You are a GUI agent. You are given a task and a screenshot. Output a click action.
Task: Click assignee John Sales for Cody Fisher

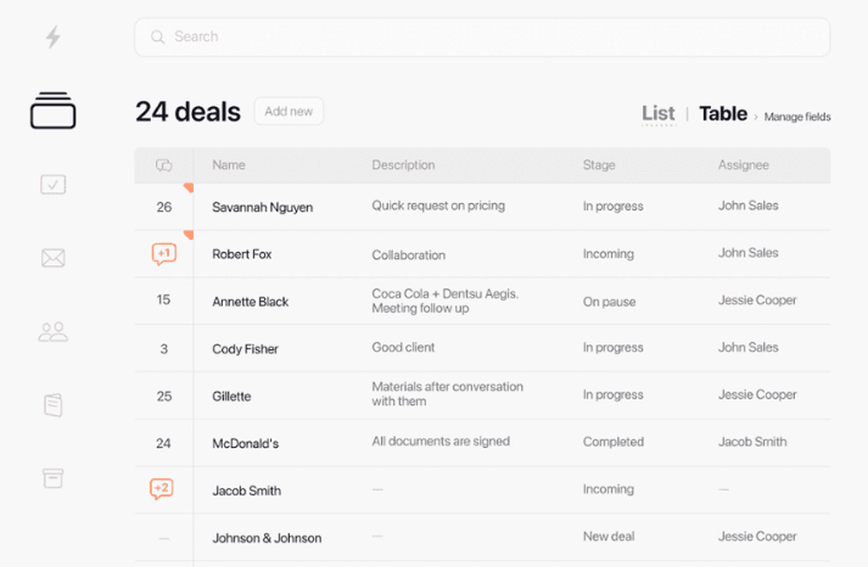[748, 347]
